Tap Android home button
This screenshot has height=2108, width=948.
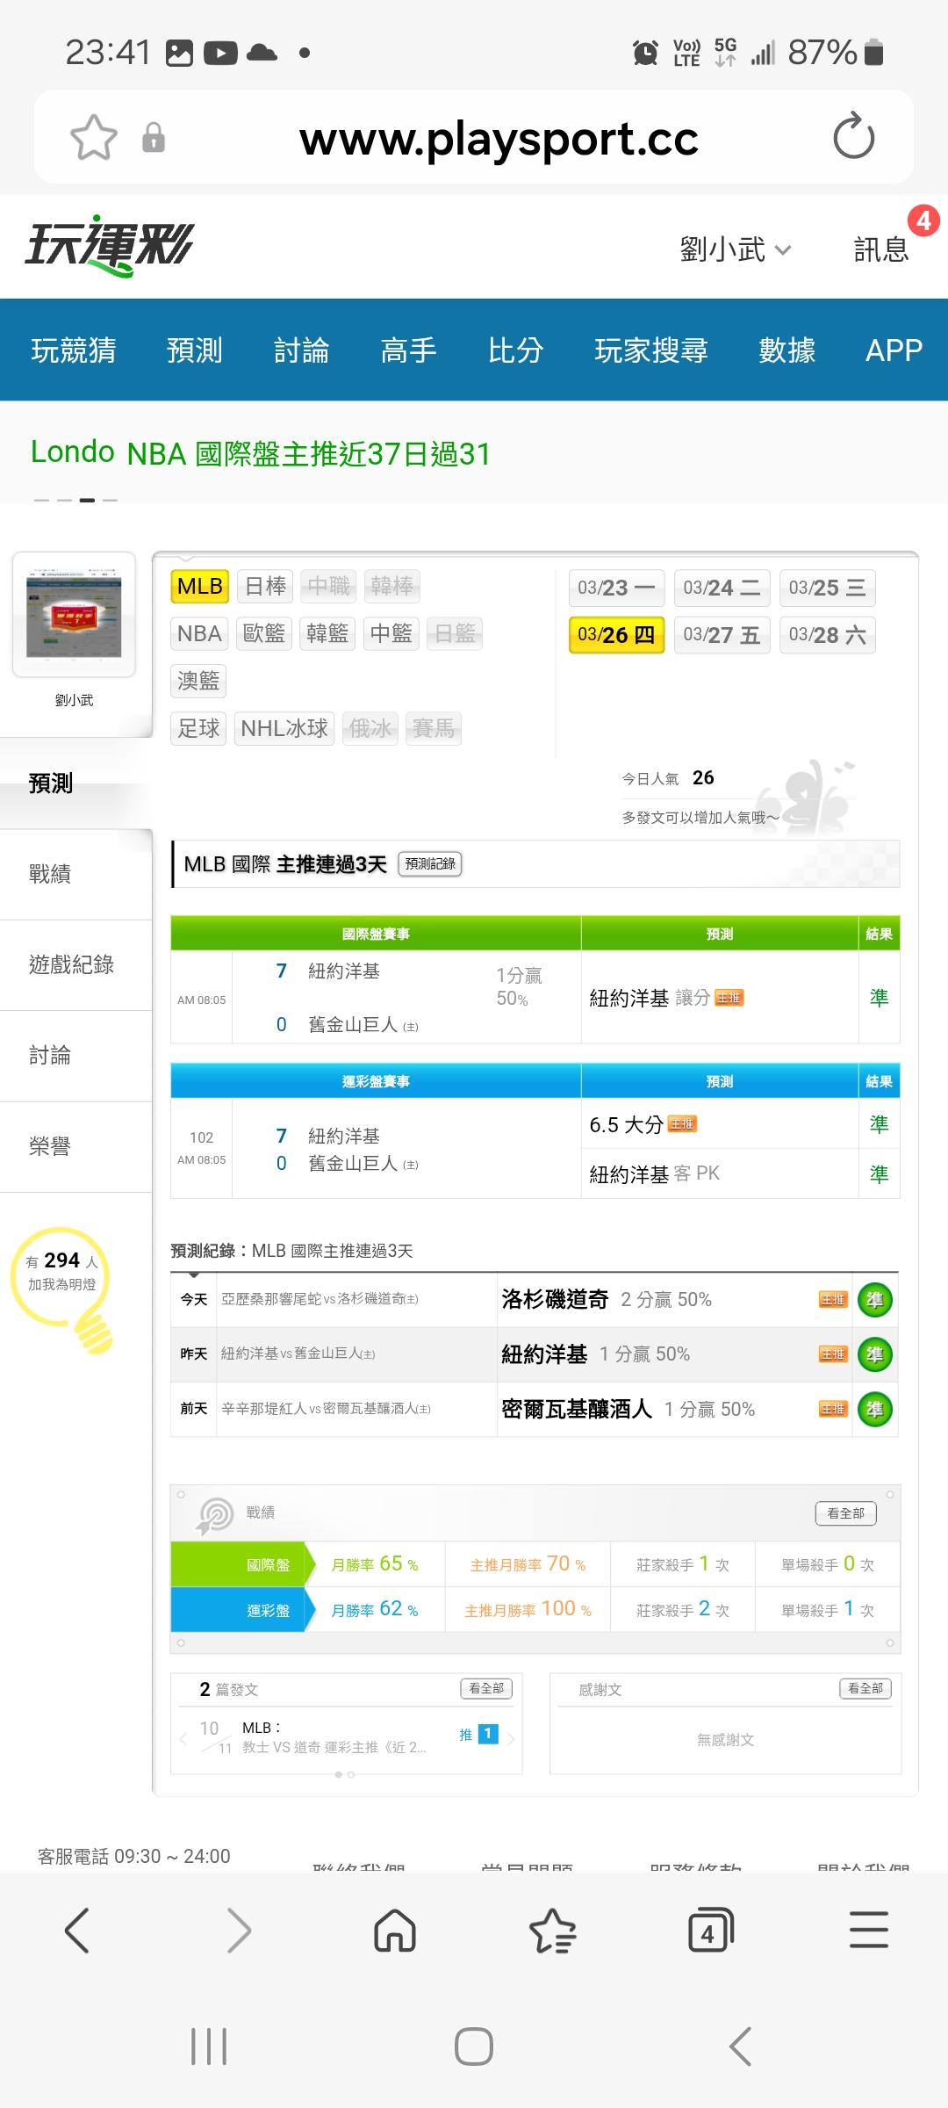[474, 2046]
